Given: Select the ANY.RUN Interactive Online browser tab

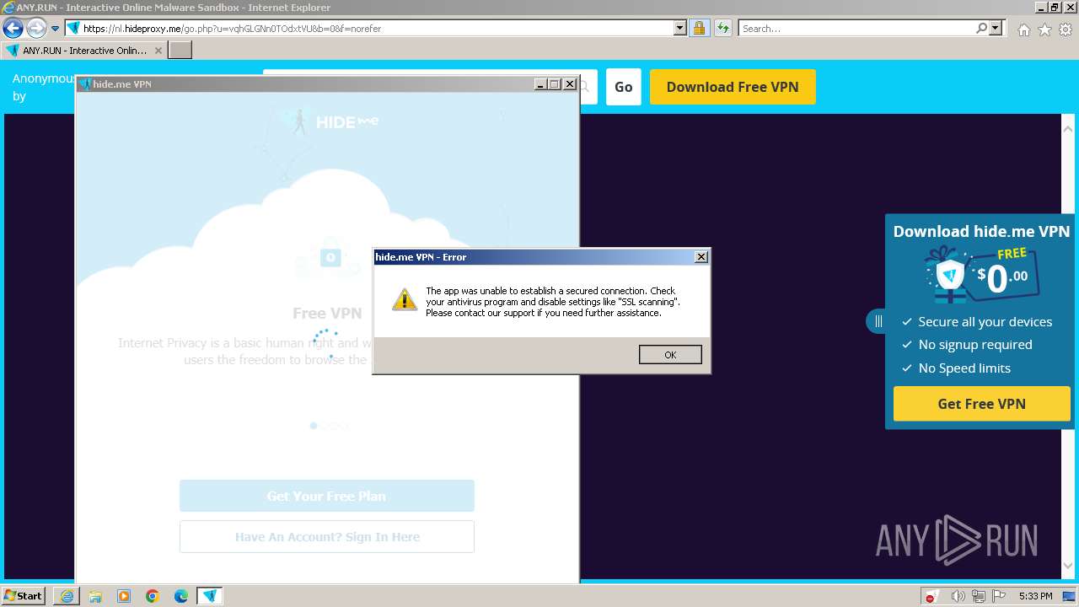Looking at the screenshot, I should (x=83, y=51).
